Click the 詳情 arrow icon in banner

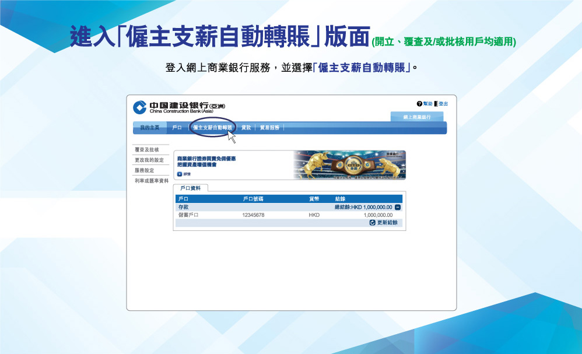click(x=180, y=174)
